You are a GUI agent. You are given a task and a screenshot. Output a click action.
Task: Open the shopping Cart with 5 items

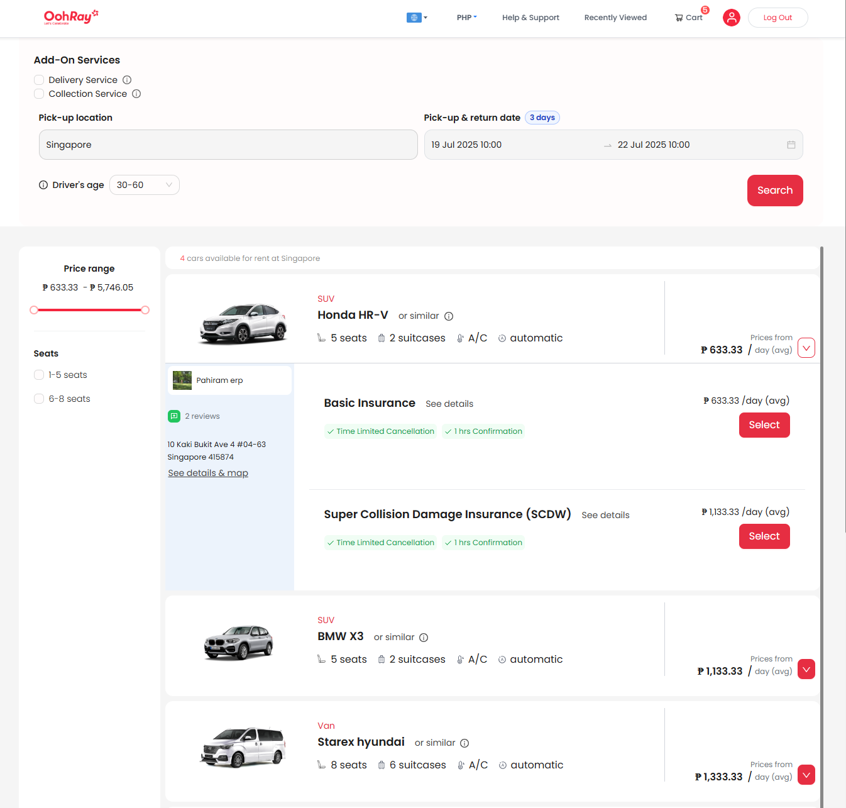tap(689, 17)
